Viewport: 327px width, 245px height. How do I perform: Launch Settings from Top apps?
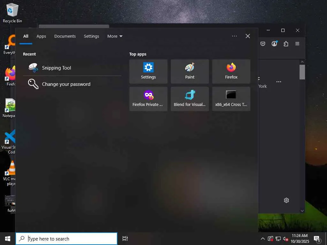pyautogui.click(x=148, y=71)
